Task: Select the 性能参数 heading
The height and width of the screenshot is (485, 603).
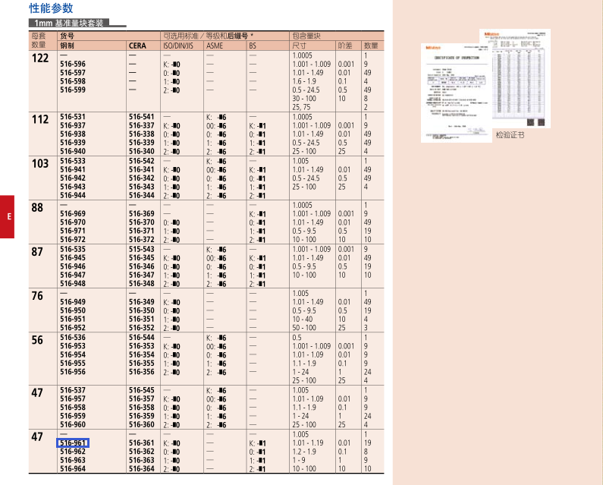Action: 51,8
